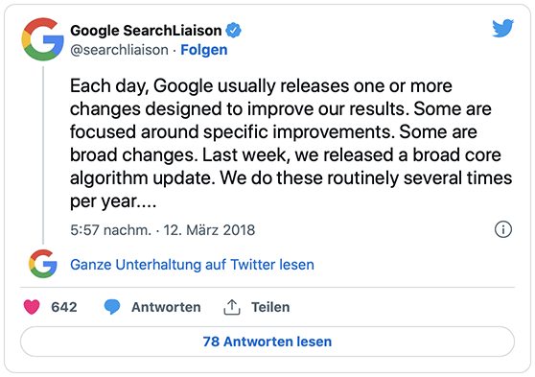
Task: Click the Antworten label
Action: [x=166, y=307]
